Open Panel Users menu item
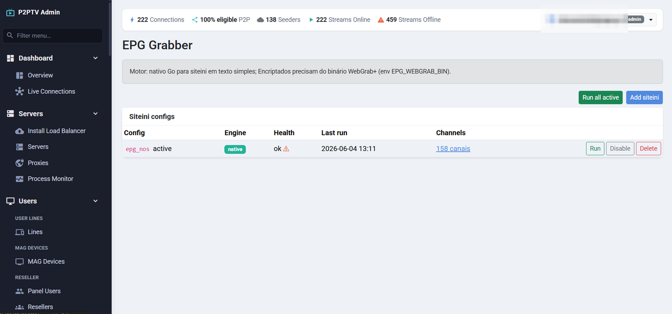 [44, 291]
